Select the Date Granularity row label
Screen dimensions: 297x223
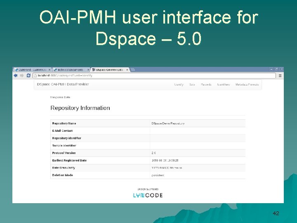coord(64,168)
